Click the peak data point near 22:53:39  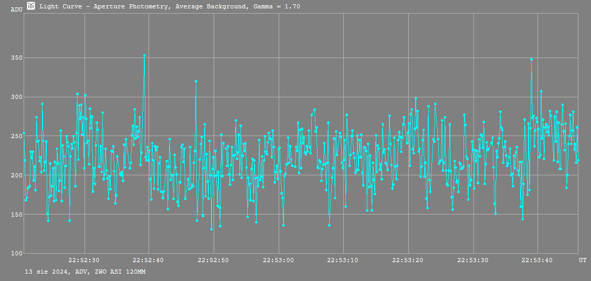click(x=532, y=59)
